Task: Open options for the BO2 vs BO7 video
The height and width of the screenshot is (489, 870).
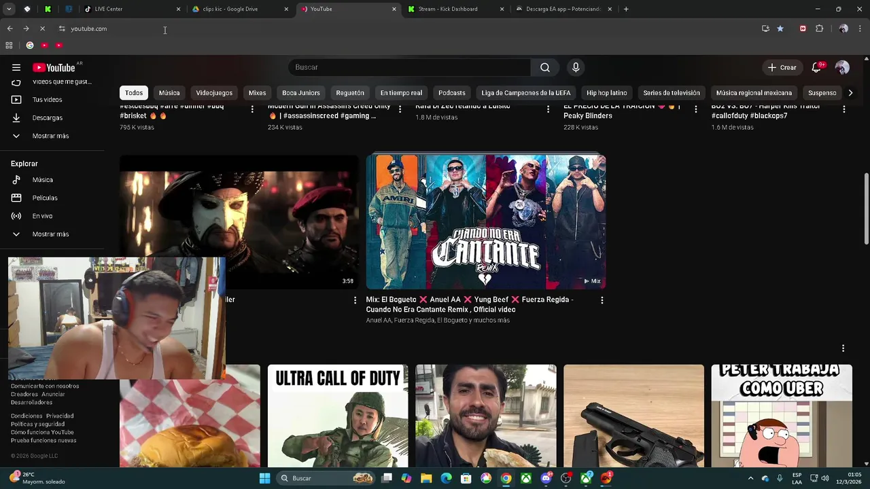Action: (844, 109)
